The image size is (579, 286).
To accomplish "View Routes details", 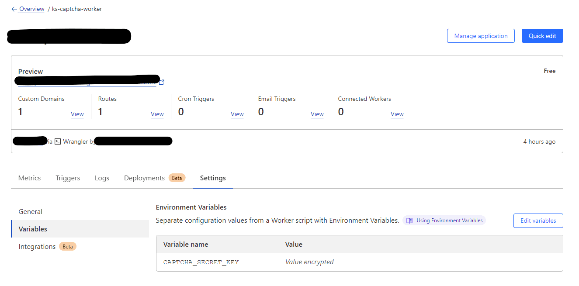I will 157,114.
